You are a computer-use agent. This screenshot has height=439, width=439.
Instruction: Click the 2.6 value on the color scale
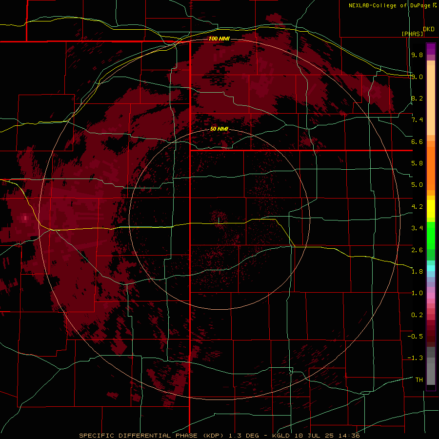point(417,250)
